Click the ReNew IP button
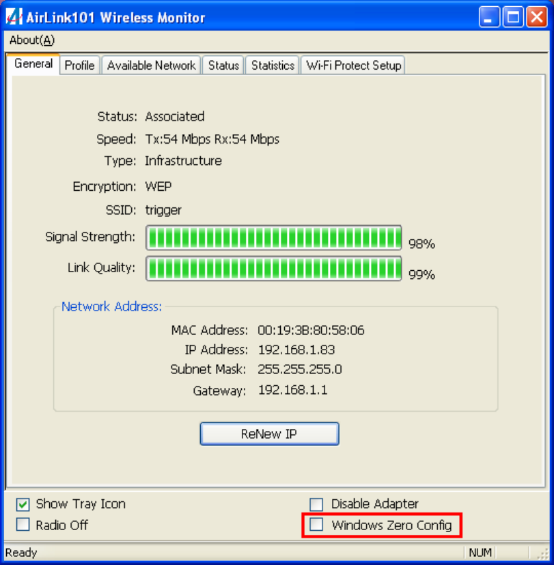The height and width of the screenshot is (565, 554). [269, 434]
